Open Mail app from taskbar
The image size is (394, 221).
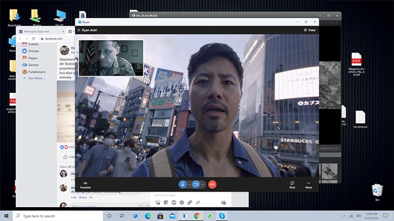pos(172,216)
